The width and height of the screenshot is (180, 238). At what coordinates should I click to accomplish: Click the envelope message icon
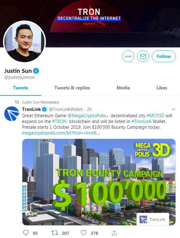(143, 56)
